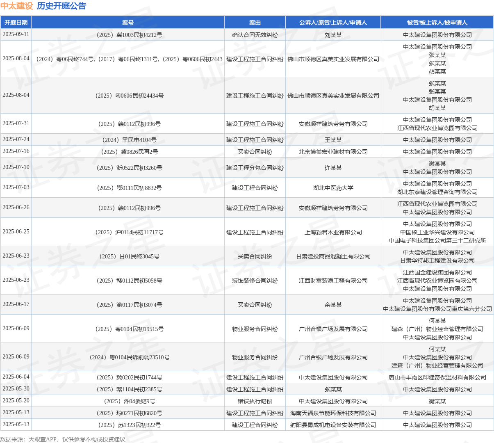Click case number (2025)渝0117民初3074号
The width and height of the screenshot is (494, 443).
tap(128, 305)
